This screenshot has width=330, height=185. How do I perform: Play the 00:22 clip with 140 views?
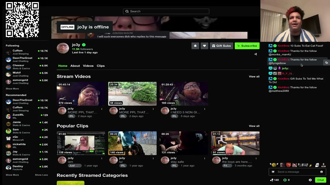(x=132, y=143)
